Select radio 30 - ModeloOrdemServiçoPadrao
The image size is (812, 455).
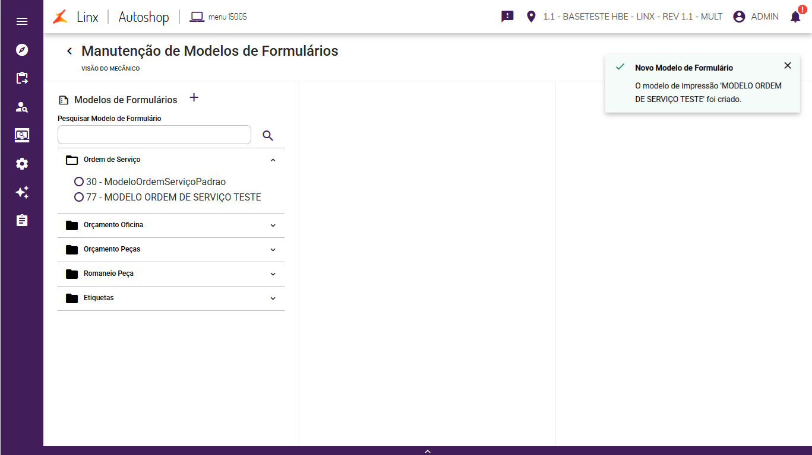pyautogui.click(x=79, y=182)
